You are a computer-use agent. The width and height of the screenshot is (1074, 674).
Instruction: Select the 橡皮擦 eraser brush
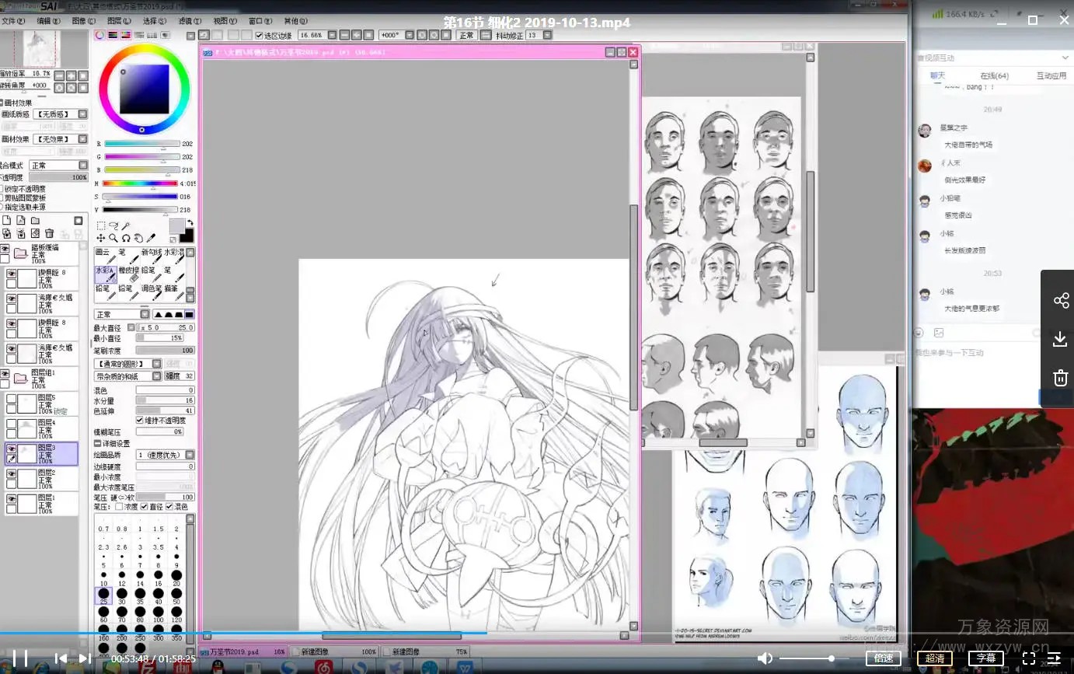(x=129, y=274)
